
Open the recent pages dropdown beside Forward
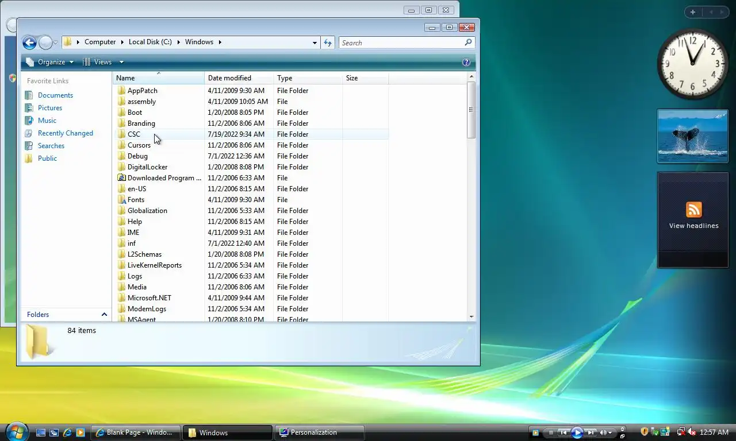tap(56, 43)
